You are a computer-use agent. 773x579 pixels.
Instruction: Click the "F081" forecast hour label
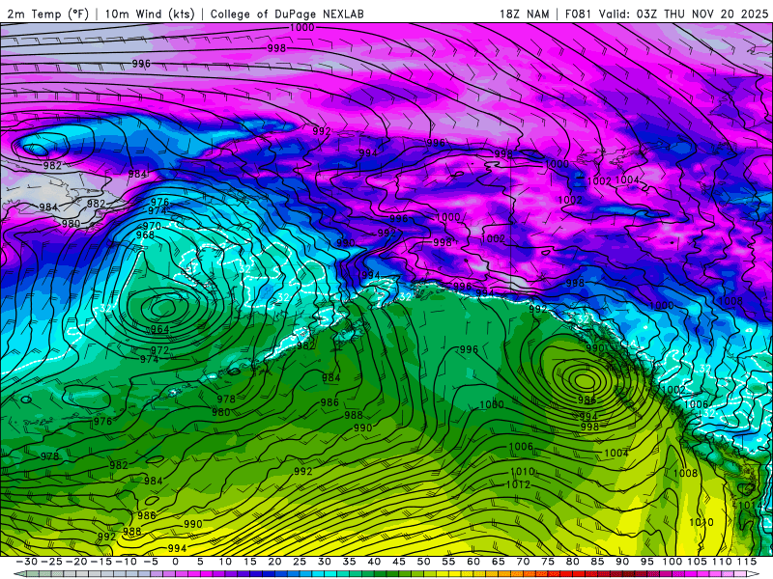pyautogui.click(x=579, y=14)
